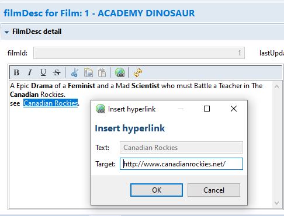
Task: Click the disabled Text field Canadian Rockies
Action: [181, 148]
